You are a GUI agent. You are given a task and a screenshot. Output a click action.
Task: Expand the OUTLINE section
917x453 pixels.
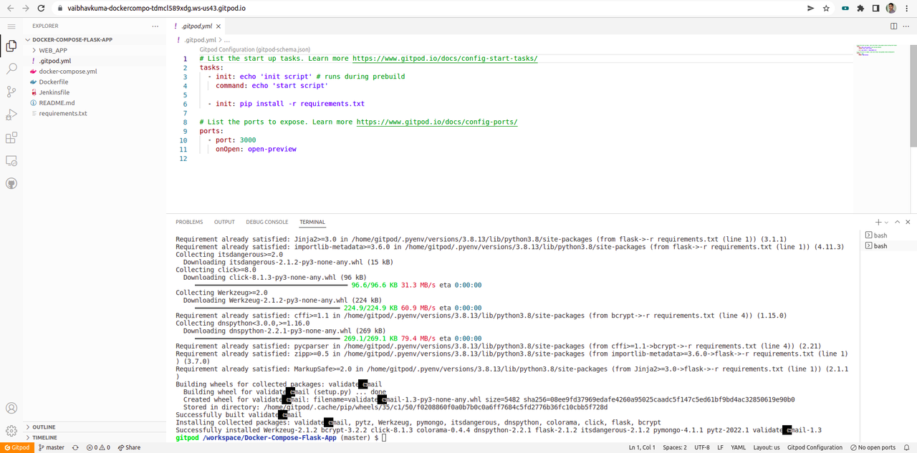point(95,427)
